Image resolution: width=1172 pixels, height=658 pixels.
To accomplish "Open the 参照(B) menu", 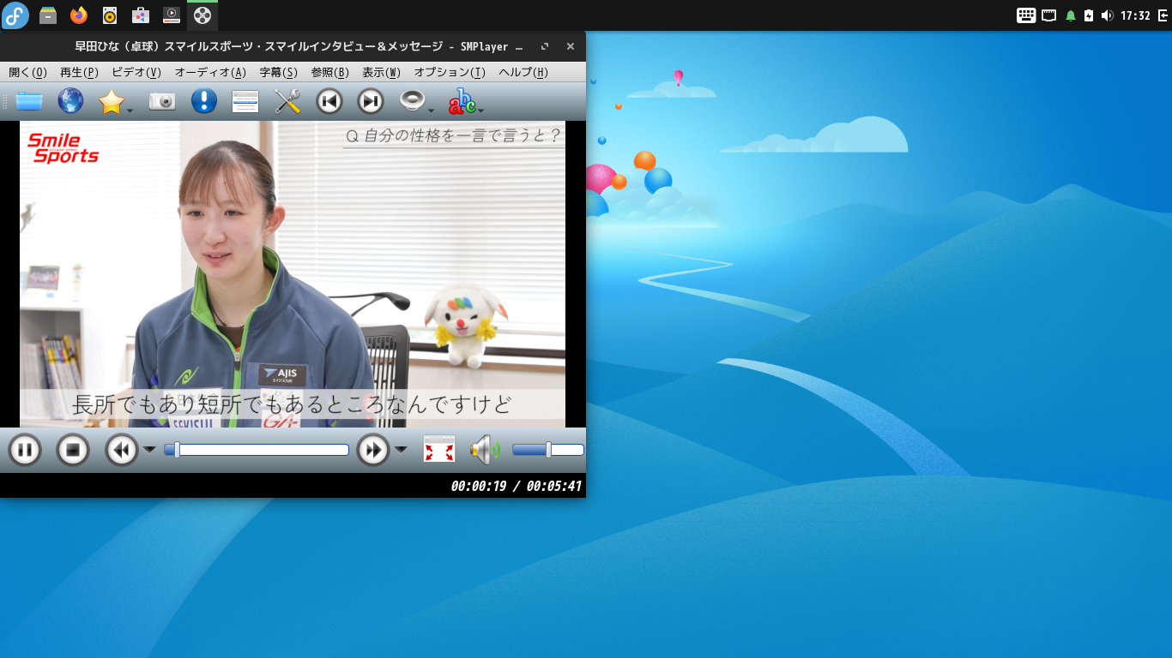I will [x=330, y=73].
